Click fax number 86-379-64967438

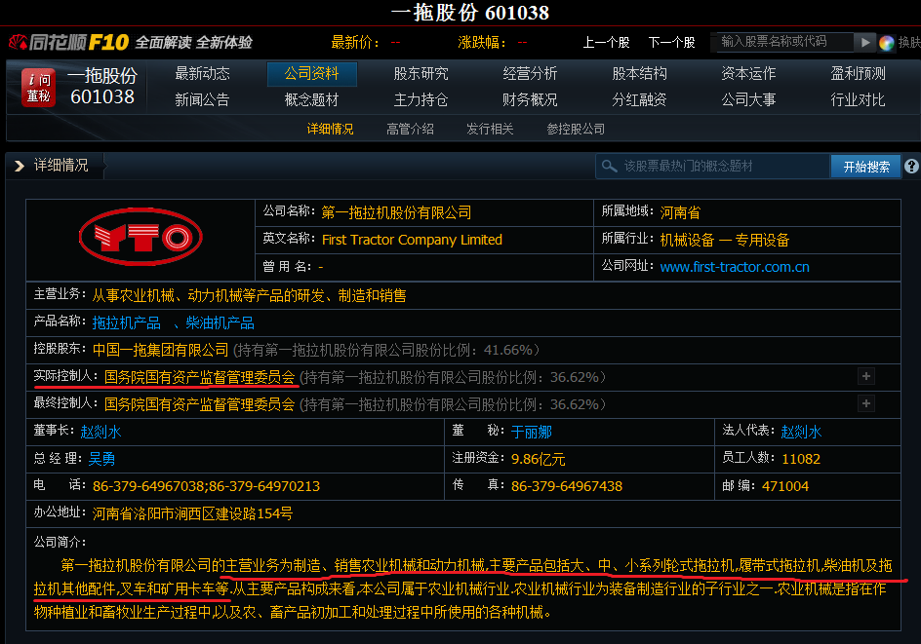point(567,485)
